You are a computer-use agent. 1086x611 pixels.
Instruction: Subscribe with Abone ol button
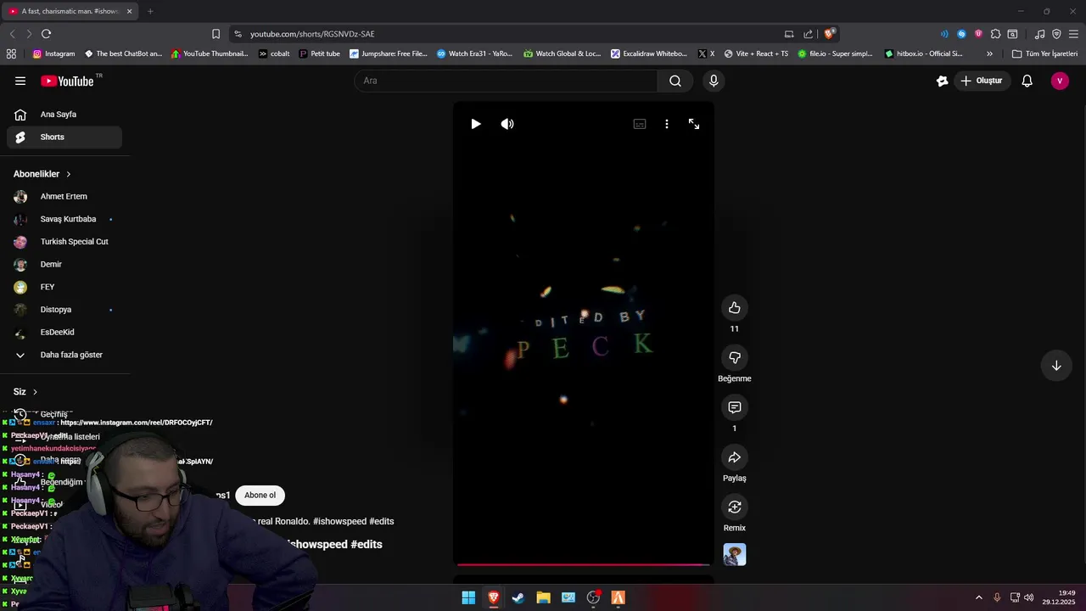pos(260,496)
